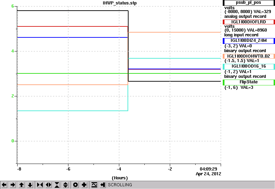
Task: Click the arrow-to-bar scroll mode icon
Action: (103, 185)
